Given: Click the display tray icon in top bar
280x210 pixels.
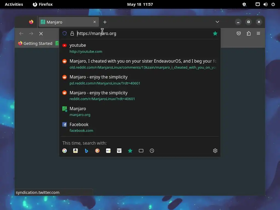Looking at the screenshot, I should pyautogui.click(x=258, y=4).
